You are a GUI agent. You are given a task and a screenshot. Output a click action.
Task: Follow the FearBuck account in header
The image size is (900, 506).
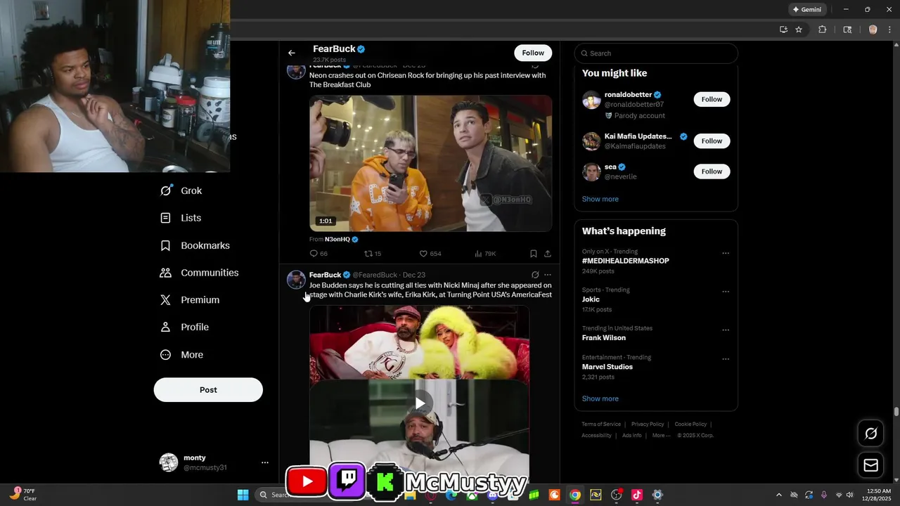(x=533, y=53)
